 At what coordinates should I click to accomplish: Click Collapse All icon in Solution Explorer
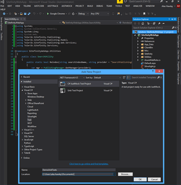(154, 23)
